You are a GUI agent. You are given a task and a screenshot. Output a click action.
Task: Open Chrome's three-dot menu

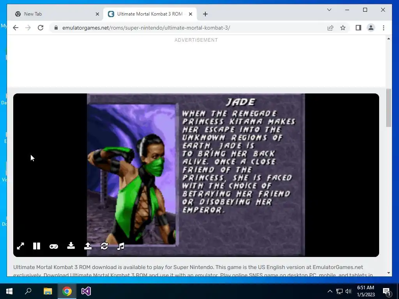click(383, 28)
